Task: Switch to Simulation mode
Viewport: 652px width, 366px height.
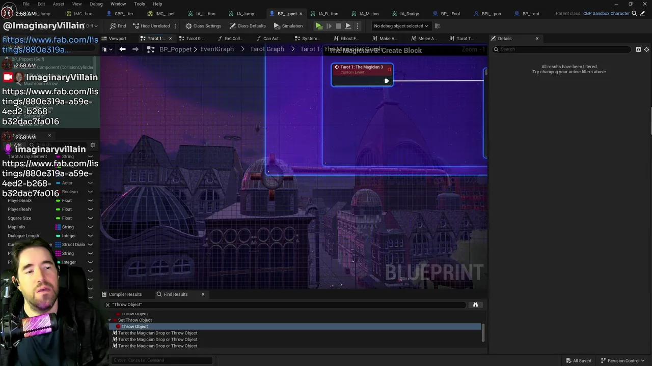Action: click(288, 26)
